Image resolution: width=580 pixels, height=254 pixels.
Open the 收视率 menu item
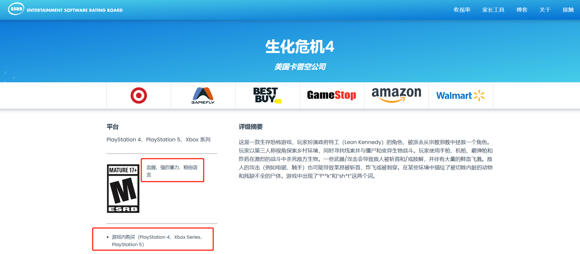coord(462,10)
